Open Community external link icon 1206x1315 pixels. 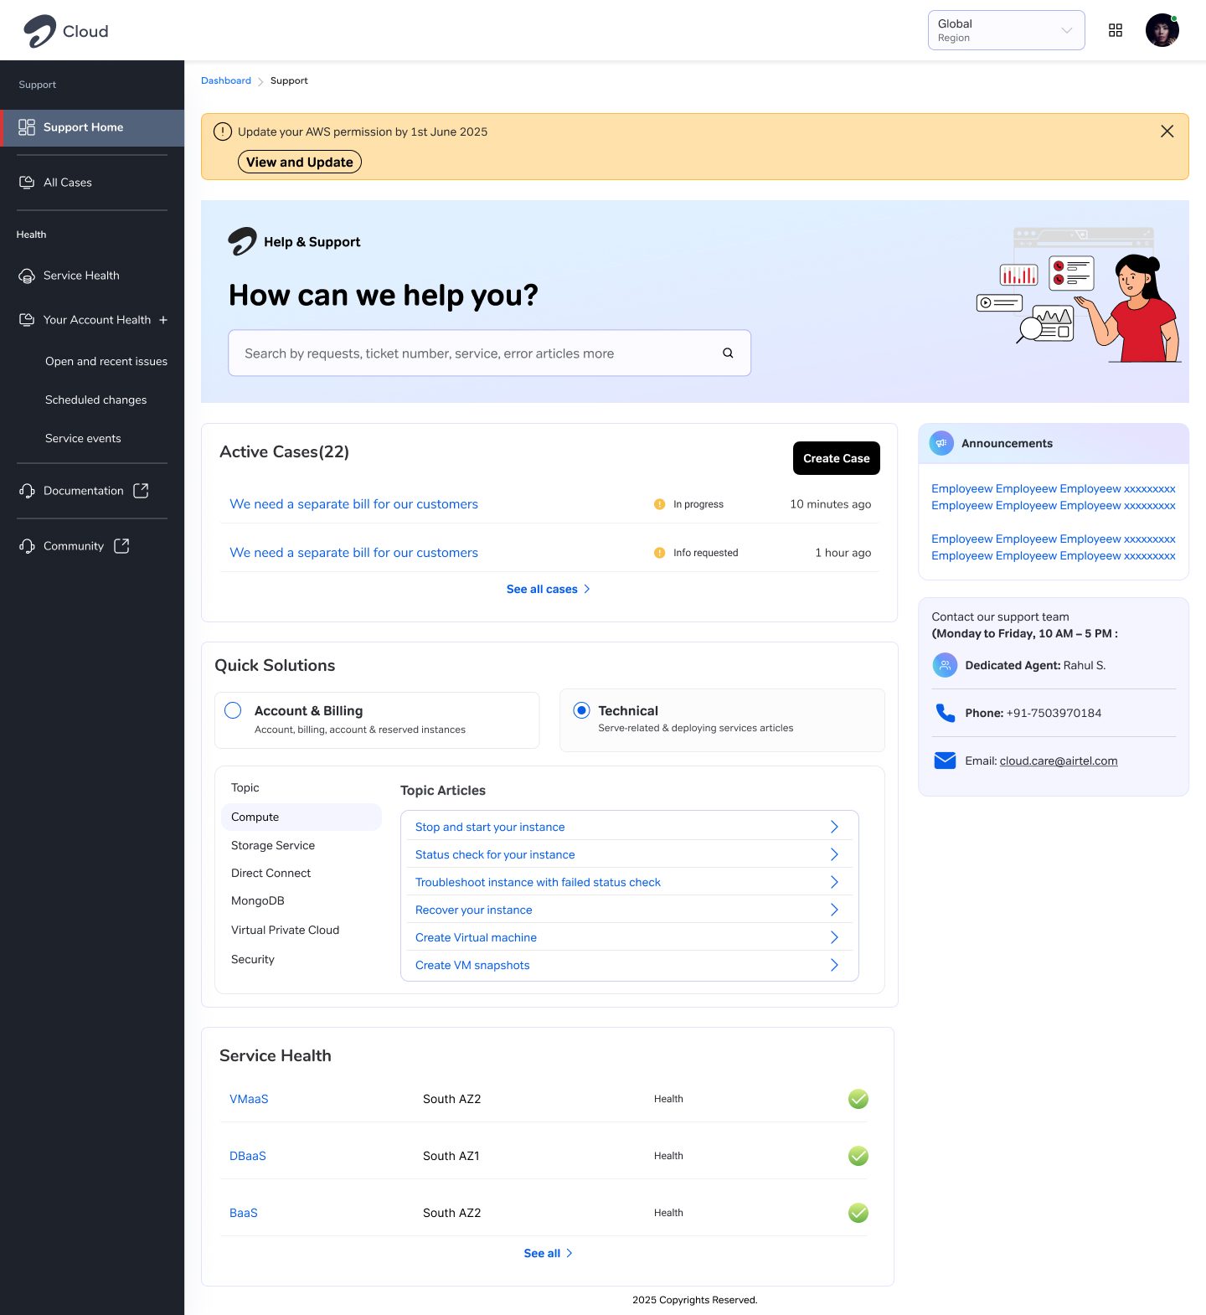[121, 546]
